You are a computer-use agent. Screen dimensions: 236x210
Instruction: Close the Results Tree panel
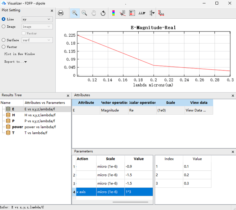click(x=68, y=96)
